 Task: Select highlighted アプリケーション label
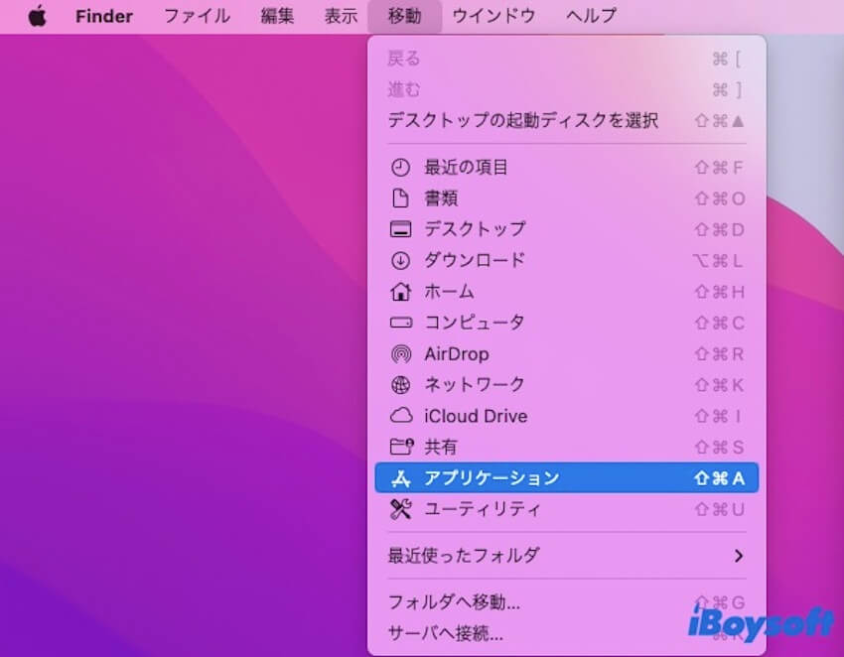[492, 477]
